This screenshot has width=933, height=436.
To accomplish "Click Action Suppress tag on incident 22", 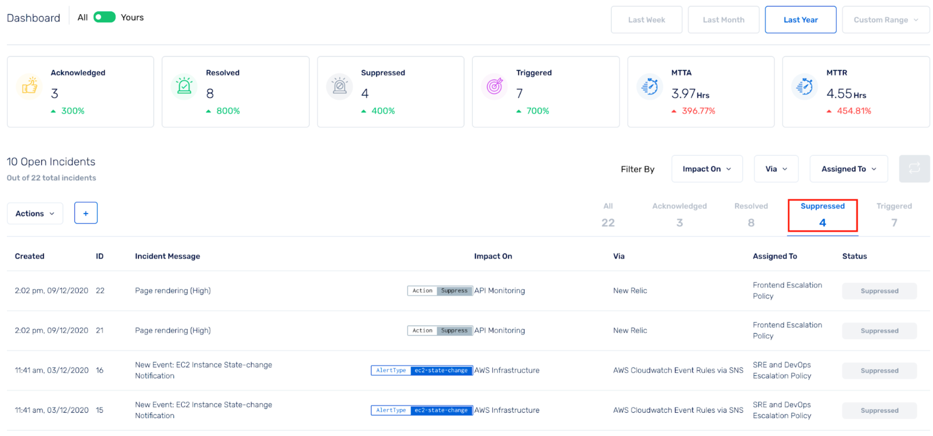I will click(440, 291).
